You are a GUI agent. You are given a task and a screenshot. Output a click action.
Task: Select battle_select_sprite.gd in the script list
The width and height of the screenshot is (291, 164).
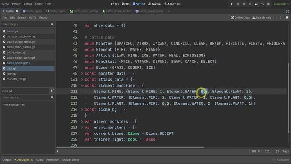pyautogui.click(x=28, y=58)
